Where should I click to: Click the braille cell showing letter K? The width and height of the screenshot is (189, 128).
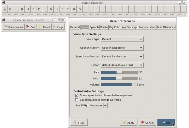click(10, 9)
